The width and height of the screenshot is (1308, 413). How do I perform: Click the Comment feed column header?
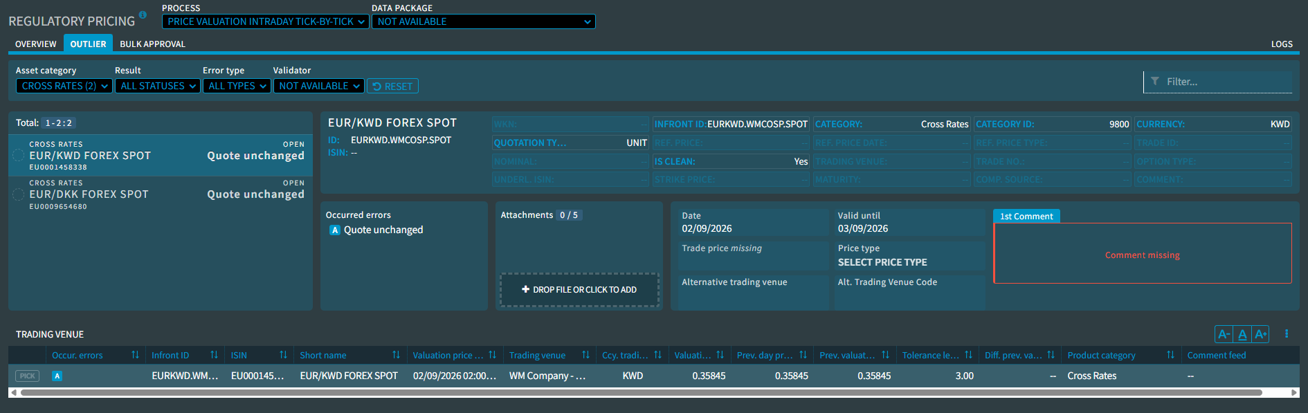[x=1216, y=355]
